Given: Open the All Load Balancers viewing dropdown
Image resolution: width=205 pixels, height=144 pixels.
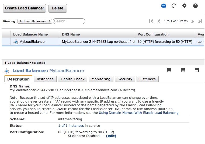Looking at the screenshot, I should pos(35,21).
